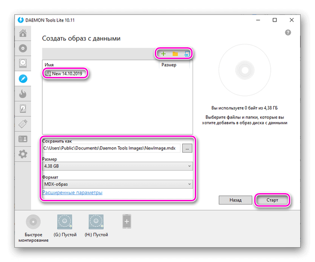Click the Имя column header
The height and width of the screenshot is (262, 315).
tap(49, 65)
